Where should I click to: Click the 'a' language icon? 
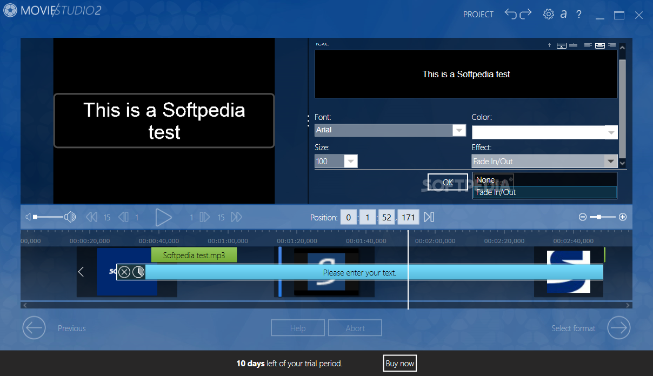coord(563,14)
